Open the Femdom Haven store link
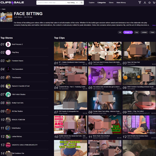The width and height of the screenshot is (156, 156). pos(18,61)
